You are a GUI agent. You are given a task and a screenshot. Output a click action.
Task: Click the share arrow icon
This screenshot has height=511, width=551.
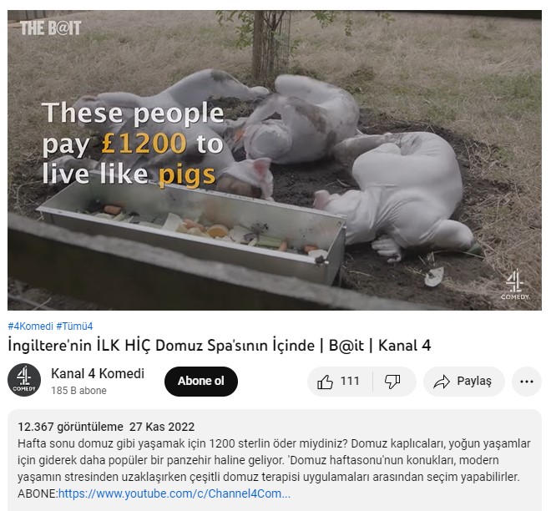coord(440,381)
